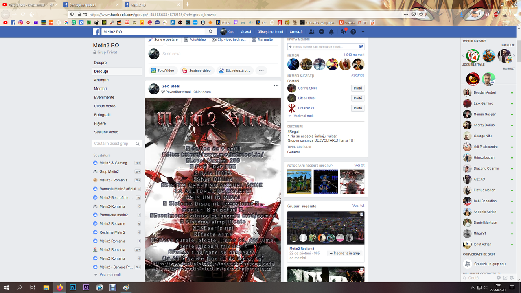
Task: Open Fotografii in the group sidebar
Action: click(103, 115)
